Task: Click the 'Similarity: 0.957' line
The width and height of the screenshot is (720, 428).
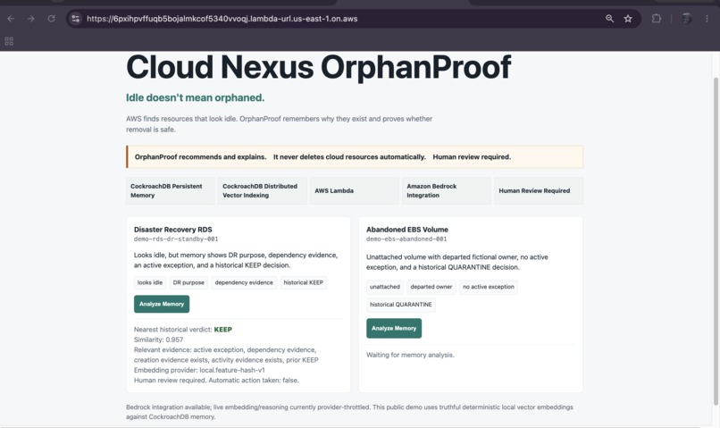Action: pos(158,340)
